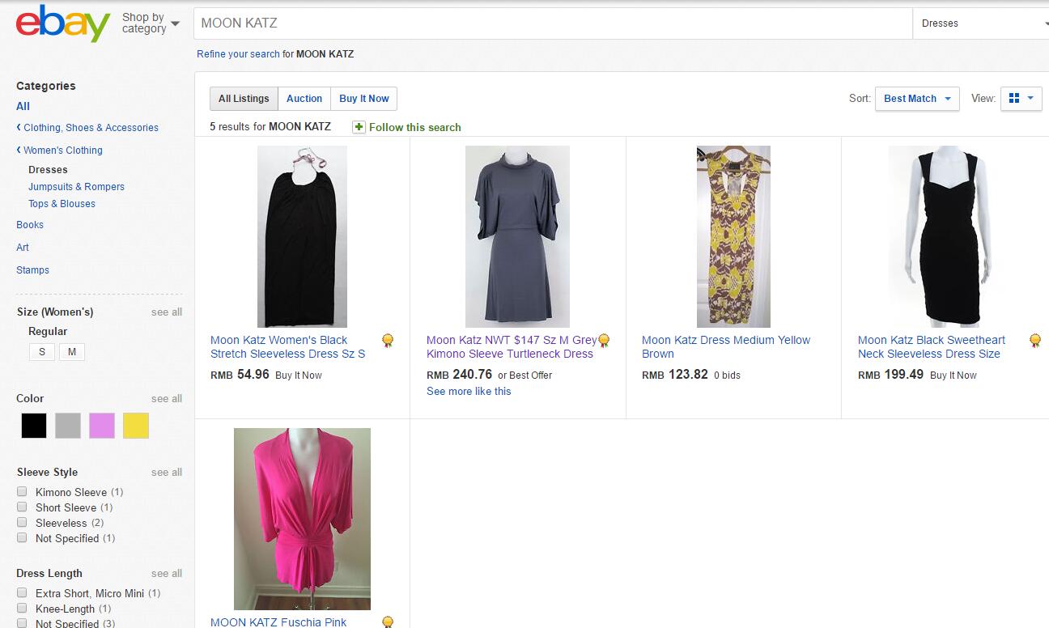The image size is (1049, 628).
Task: Open the fuschia pink top photo
Action: [x=302, y=519]
